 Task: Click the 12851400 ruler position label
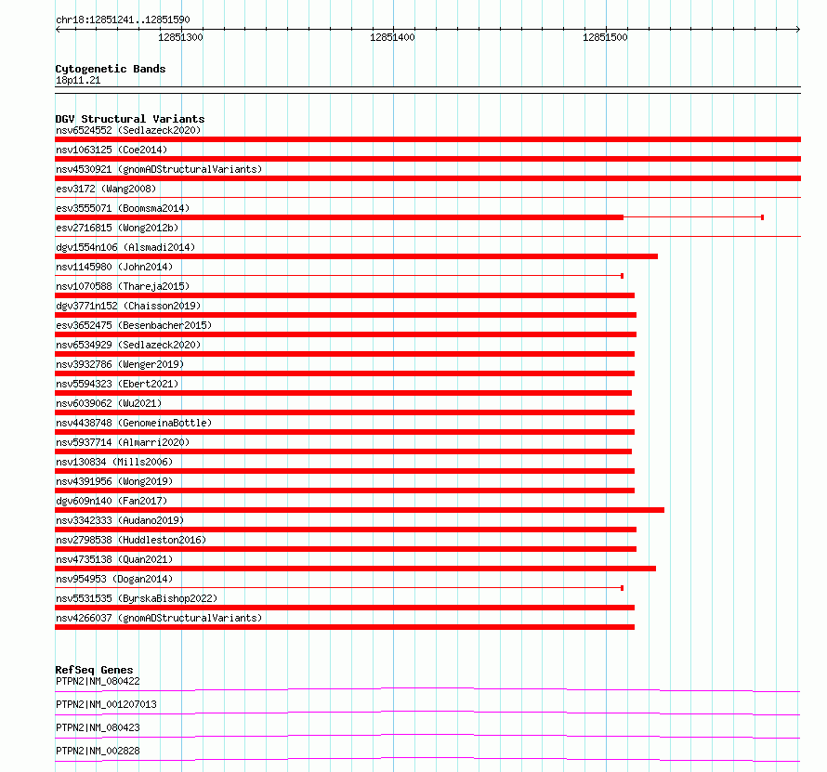pos(392,37)
